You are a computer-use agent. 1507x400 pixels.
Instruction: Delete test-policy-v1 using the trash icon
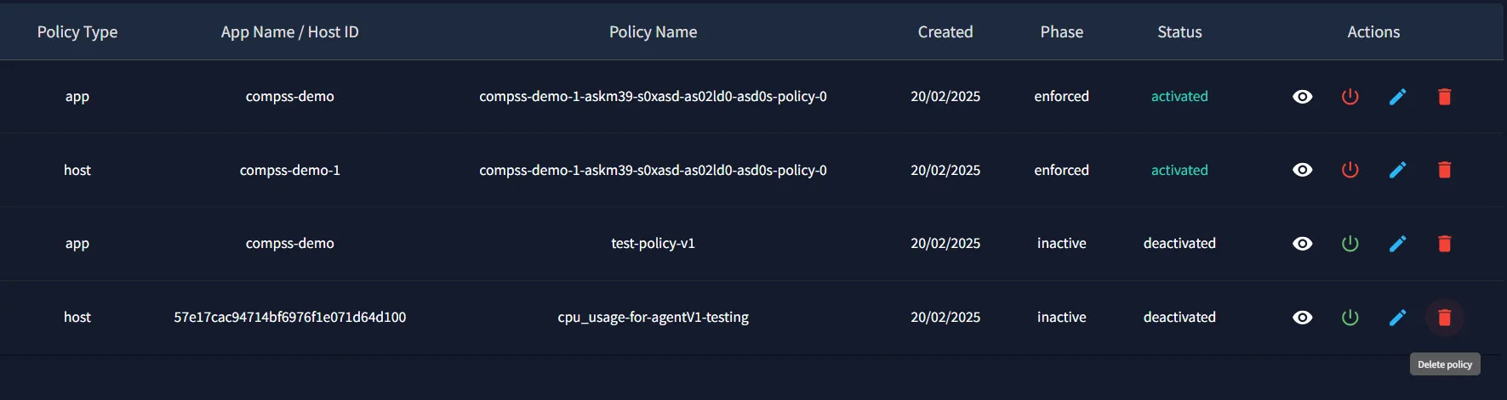pos(1444,244)
